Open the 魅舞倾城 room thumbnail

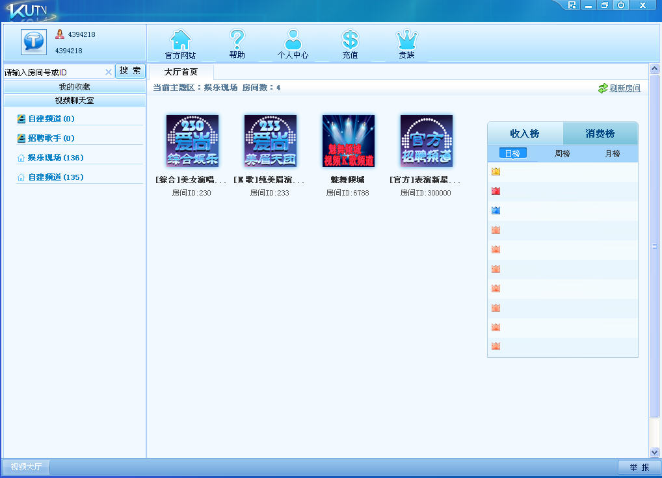348,140
